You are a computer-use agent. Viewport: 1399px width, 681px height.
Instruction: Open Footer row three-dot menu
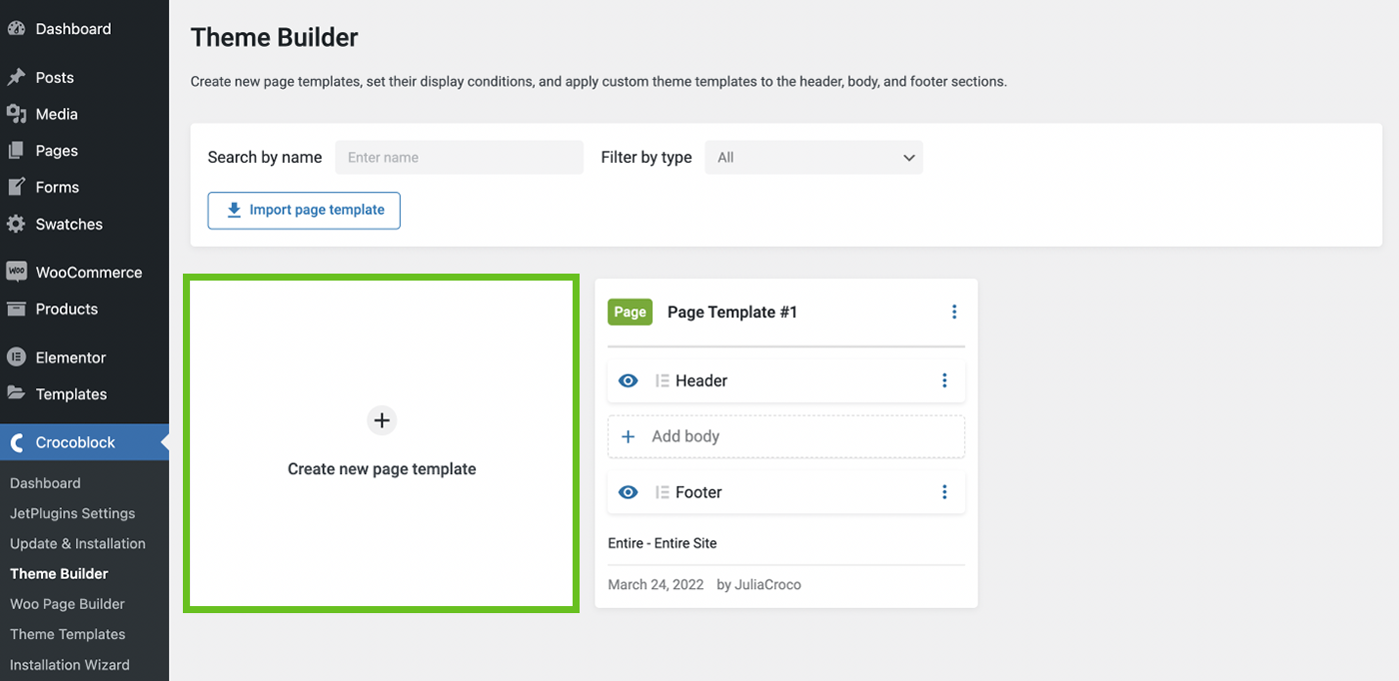point(944,492)
